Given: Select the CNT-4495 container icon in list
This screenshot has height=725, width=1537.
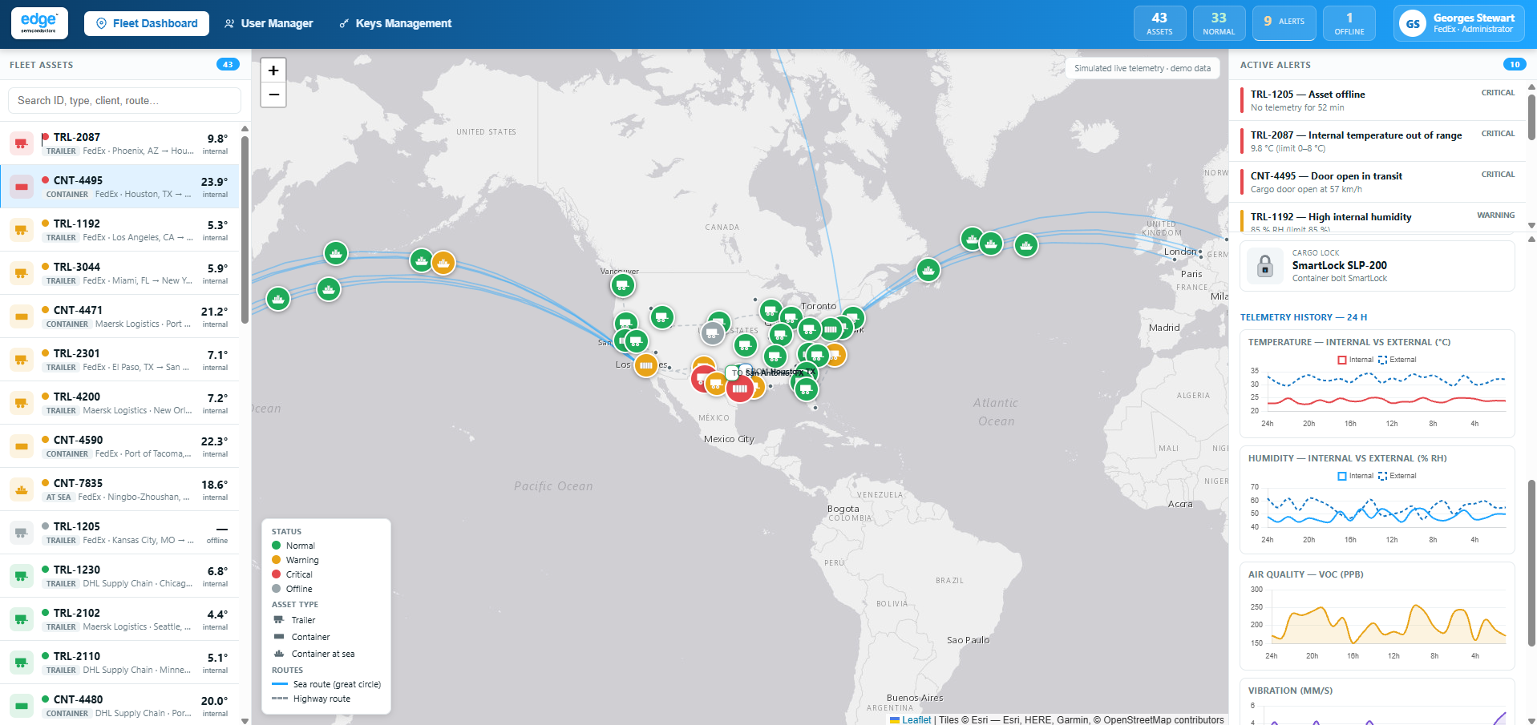Looking at the screenshot, I should (x=22, y=187).
